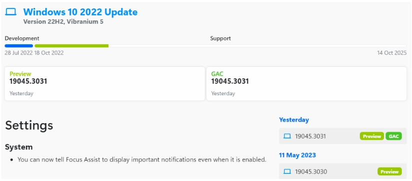
Task: Click the laptop icon next to build 19045.3031
Action: pyautogui.click(x=287, y=136)
